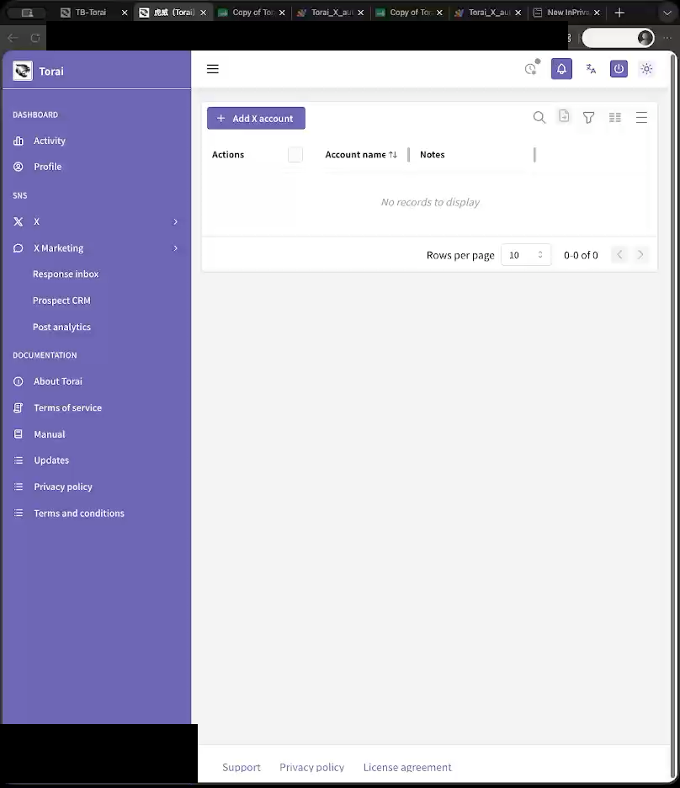Toggle light theme sun icon

[x=646, y=68]
